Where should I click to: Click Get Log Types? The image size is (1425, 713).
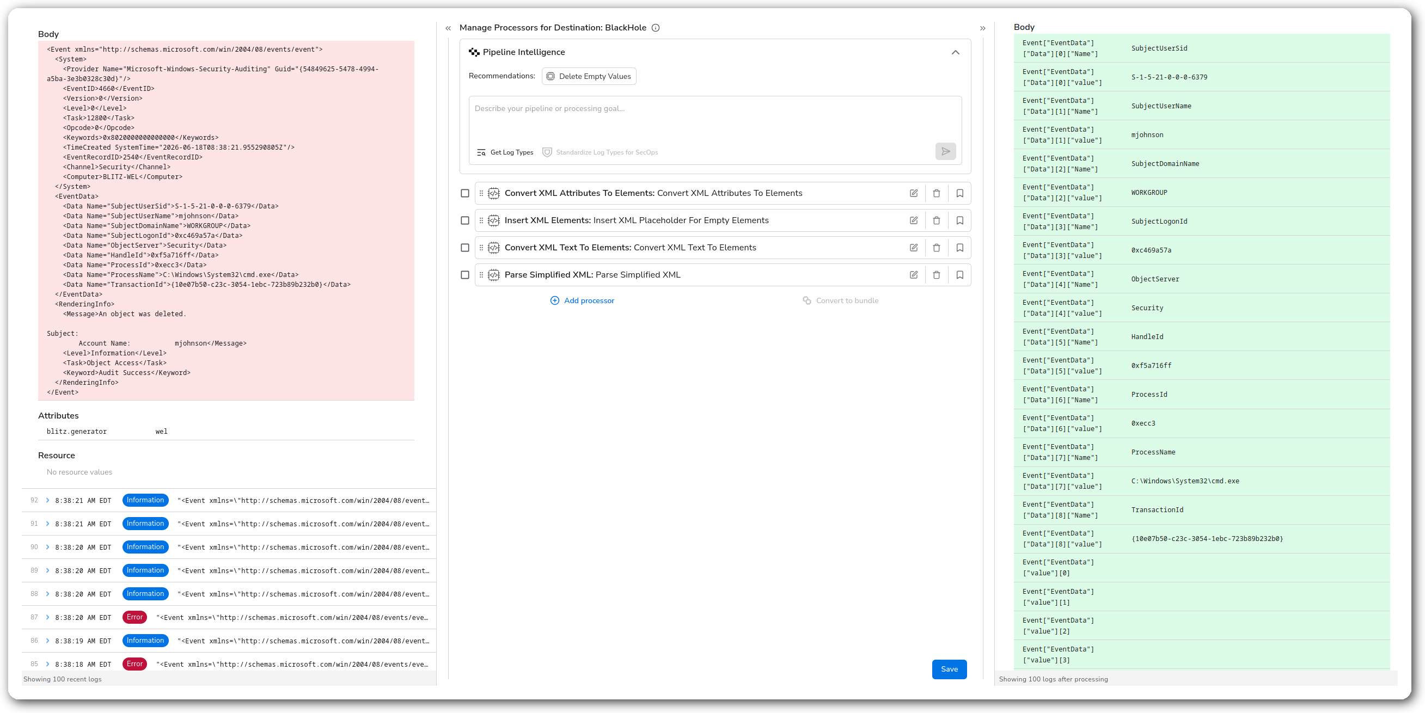505,152
